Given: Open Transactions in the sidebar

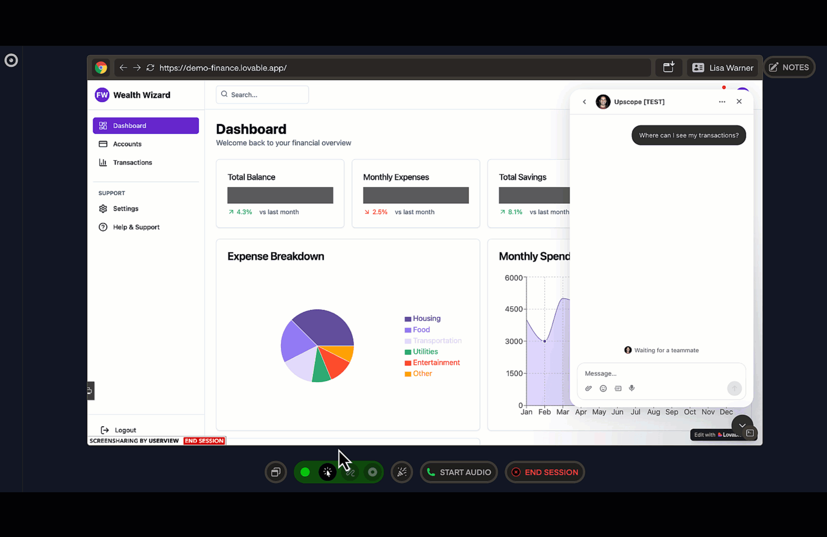Looking at the screenshot, I should (132, 163).
